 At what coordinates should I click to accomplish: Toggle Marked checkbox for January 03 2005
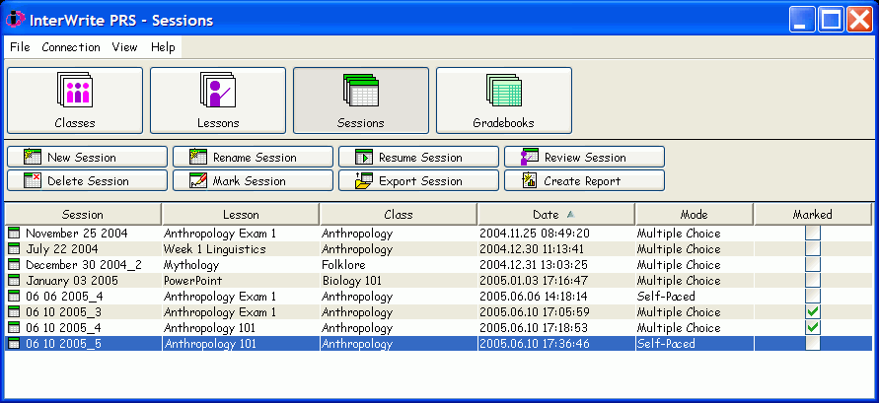(813, 280)
